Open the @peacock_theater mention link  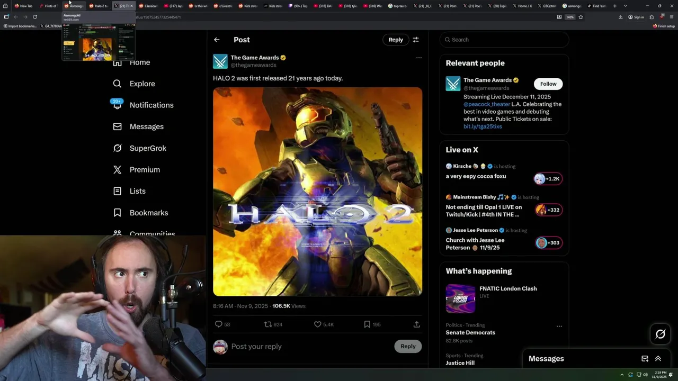click(x=487, y=104)
